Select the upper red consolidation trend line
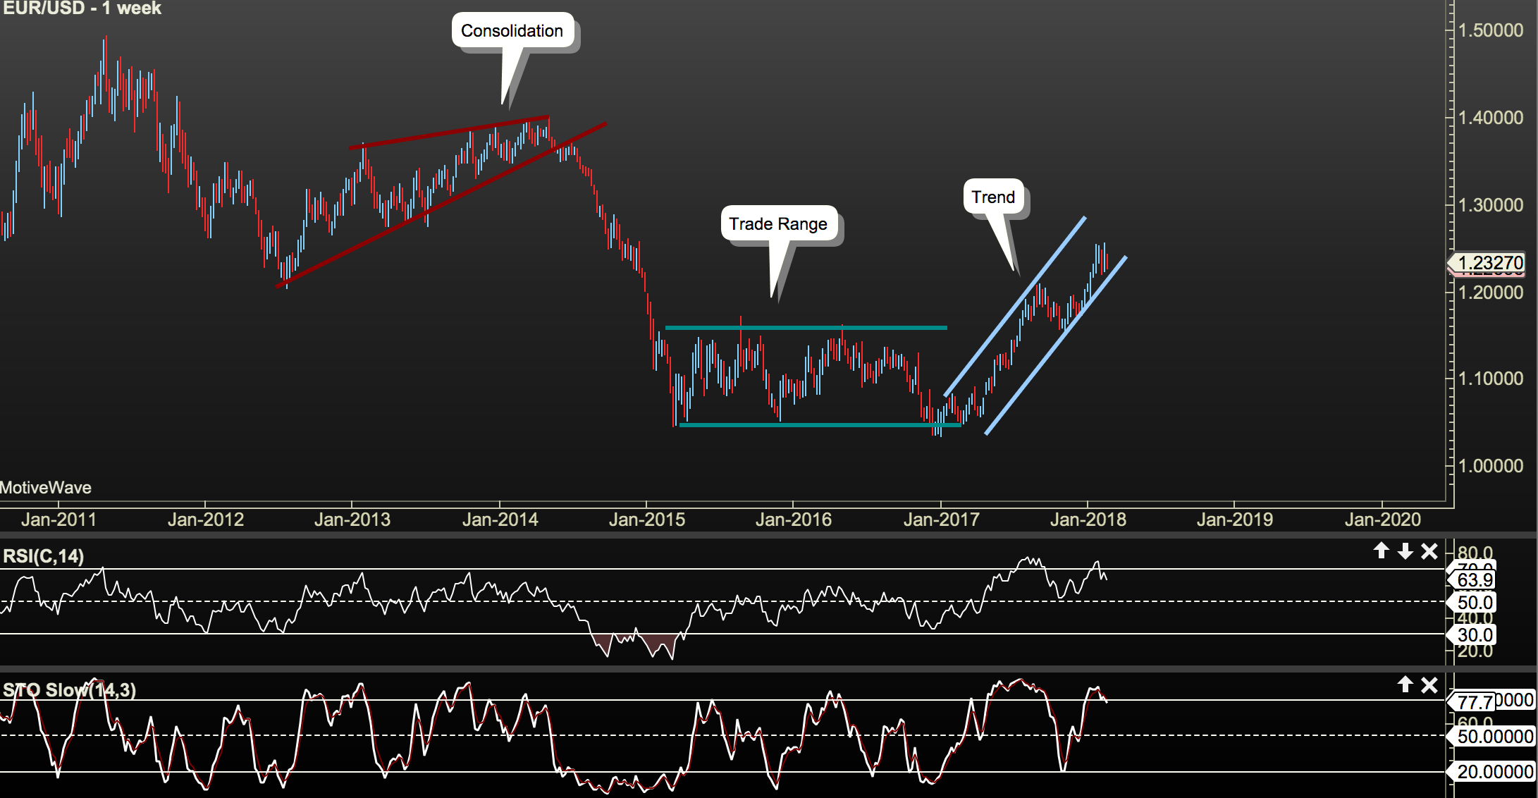This screenshot has width=1538, height=798. (449, 133)
